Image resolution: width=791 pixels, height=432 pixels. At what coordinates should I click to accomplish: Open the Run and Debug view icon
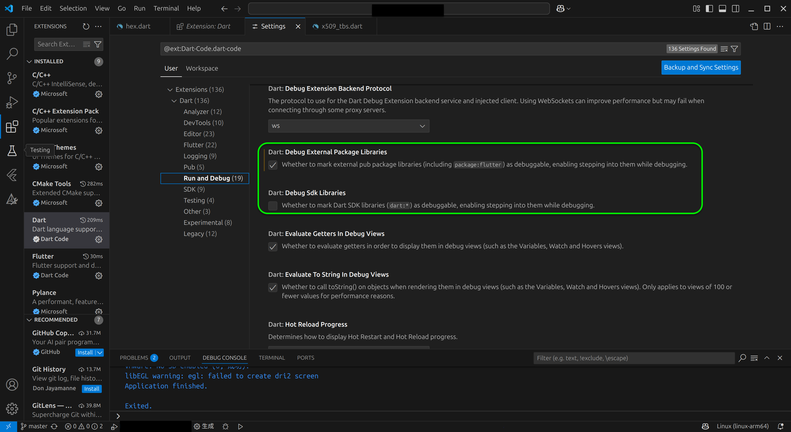tap(12, 102)
